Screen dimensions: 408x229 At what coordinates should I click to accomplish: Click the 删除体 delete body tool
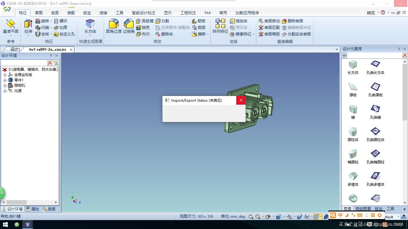tap(164, 34)
